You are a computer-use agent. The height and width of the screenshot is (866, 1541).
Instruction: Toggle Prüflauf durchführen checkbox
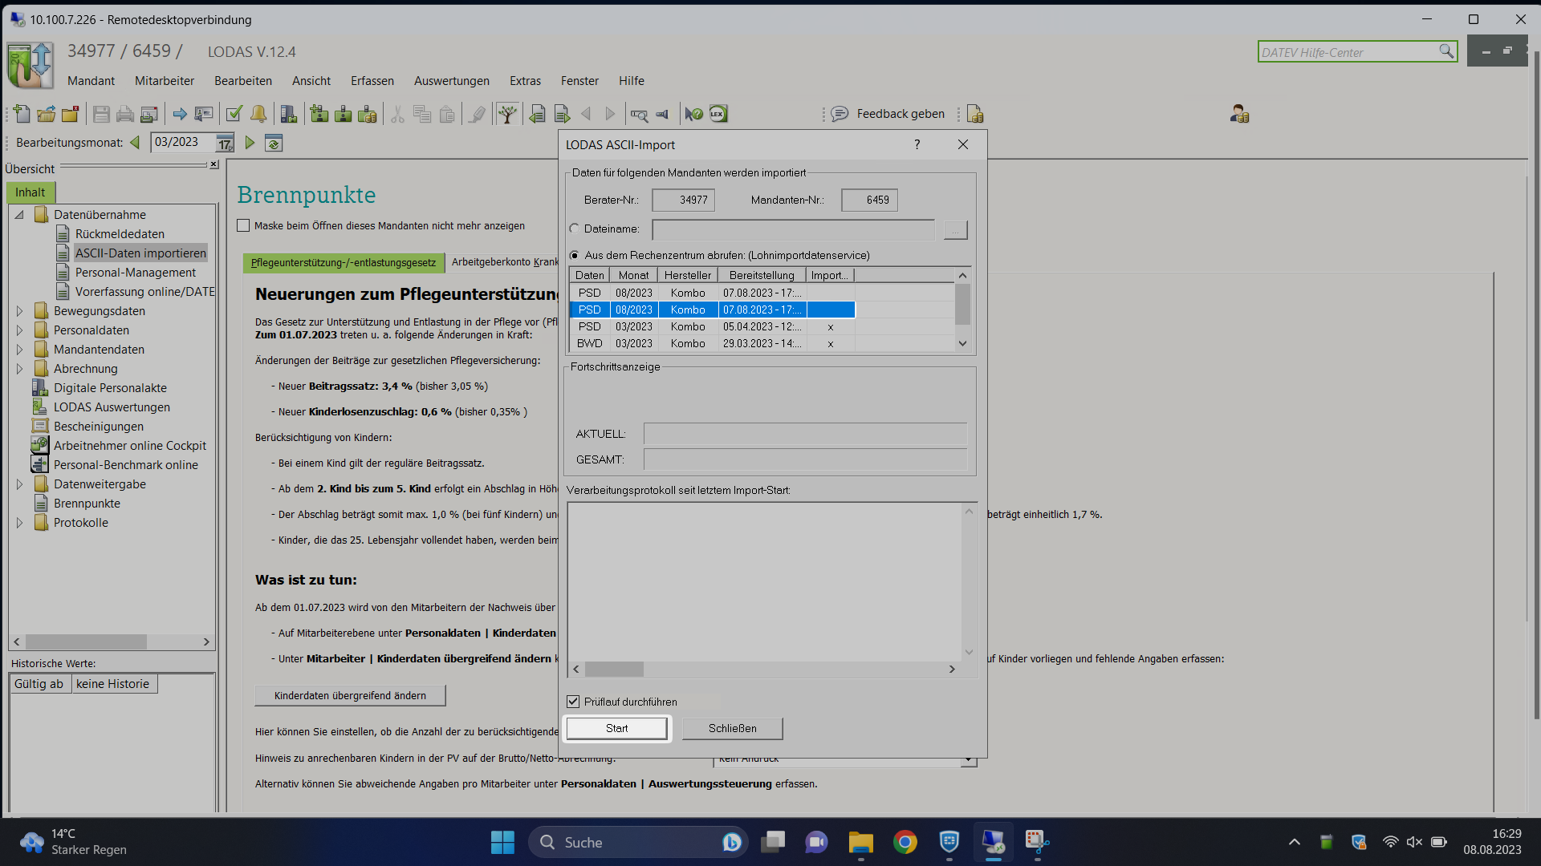[x=573, y=702]
